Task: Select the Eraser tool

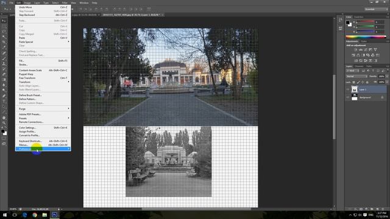Action: point(4,74)
